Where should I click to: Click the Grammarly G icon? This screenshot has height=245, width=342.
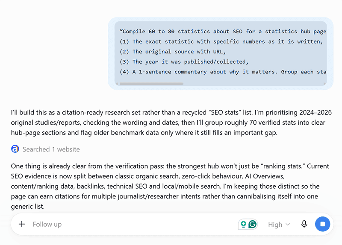pyautogui.click(x=253, y=224)
